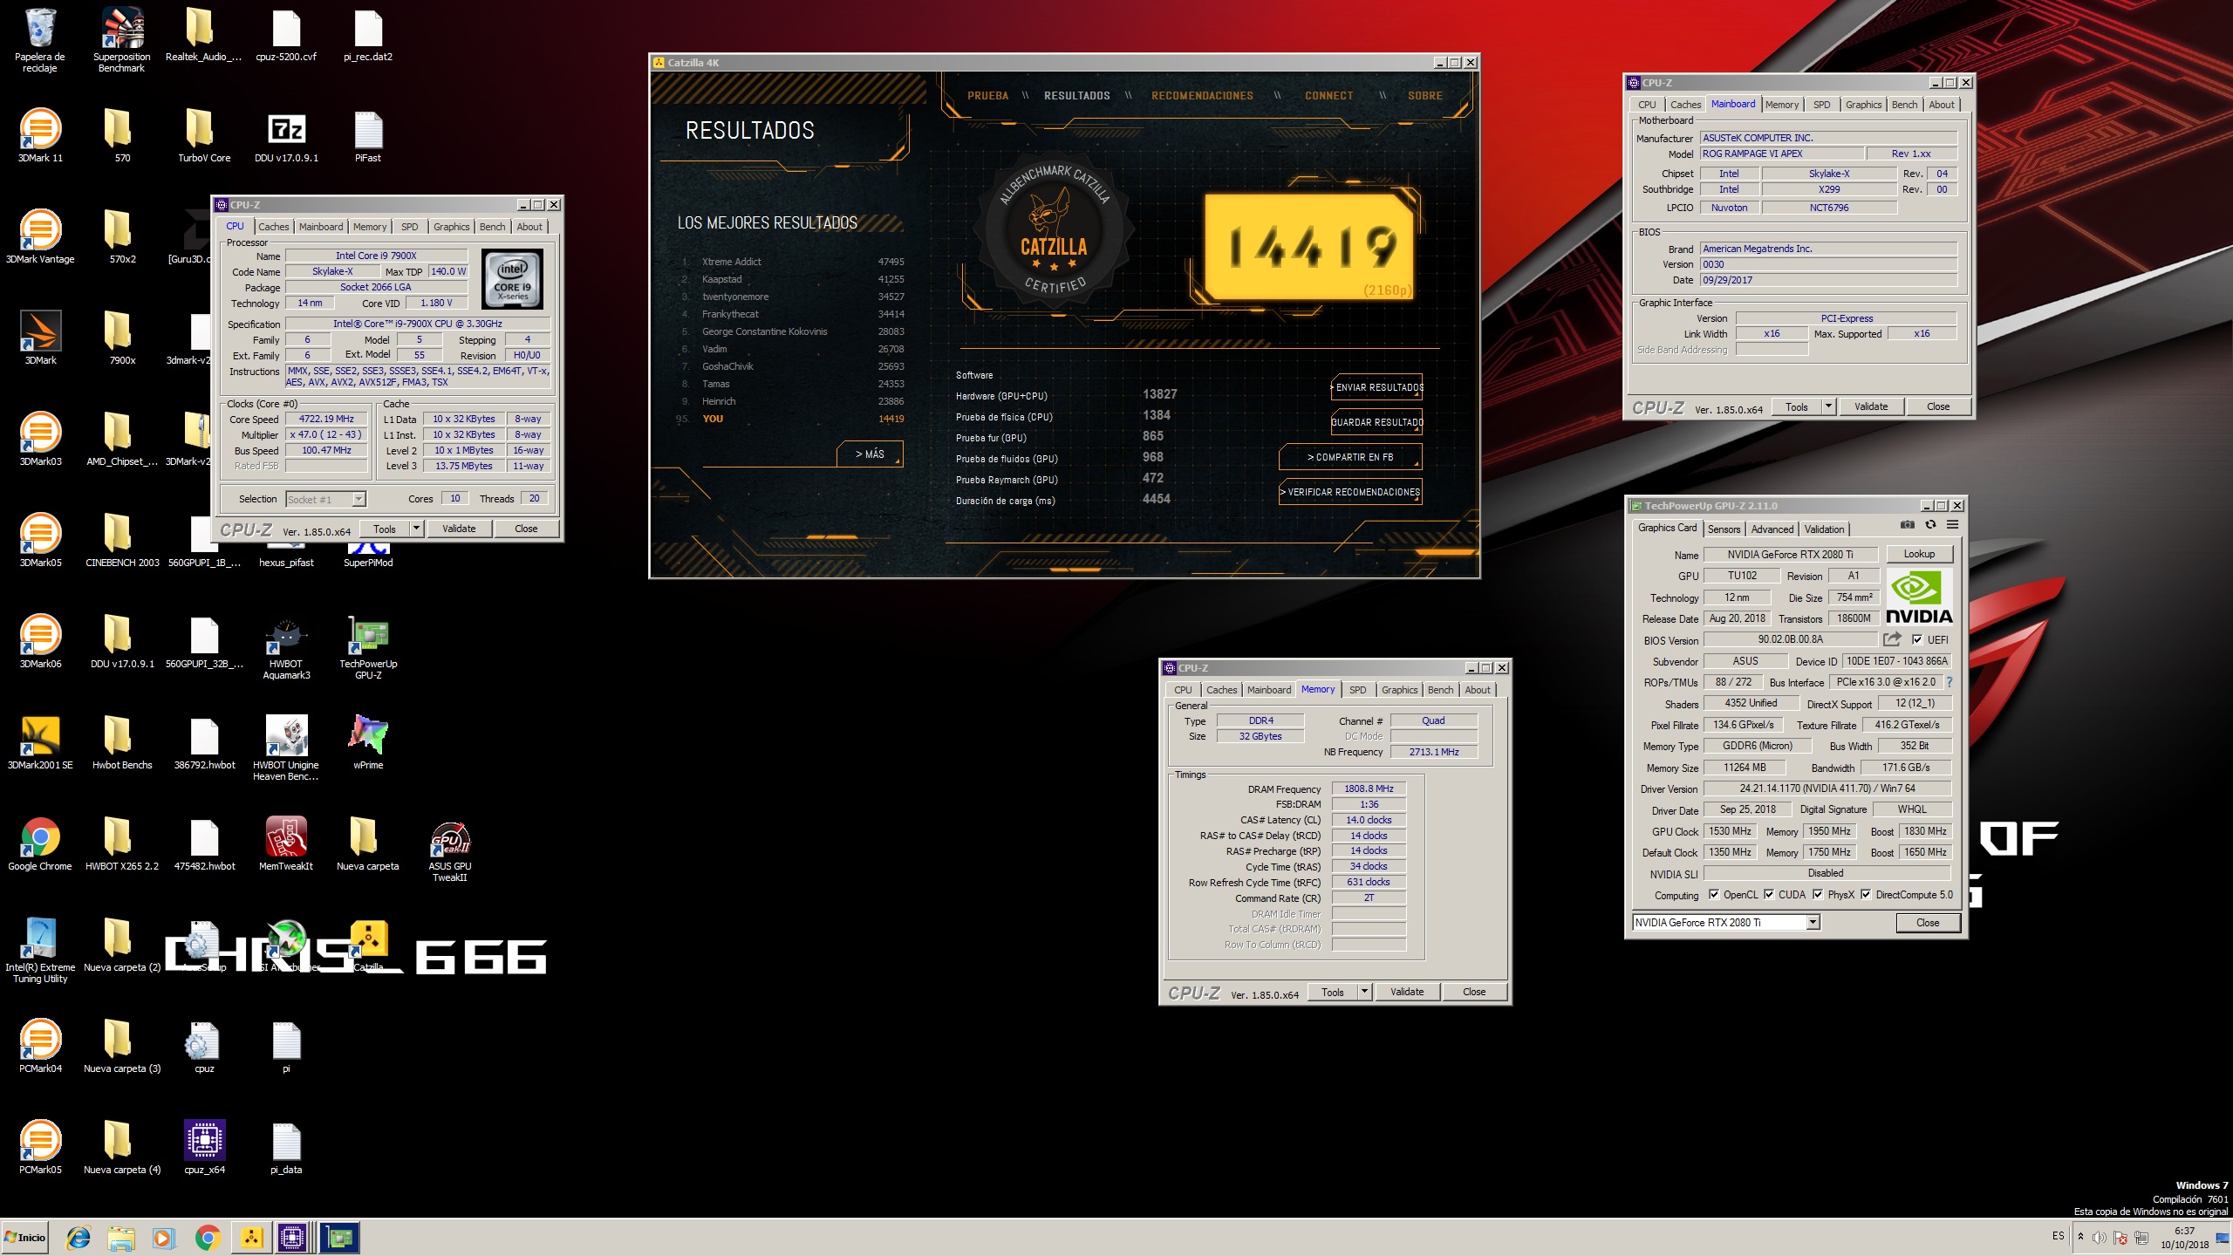Click the BIOS export share icon in GPU-Z
Viewport: 2233px width, 1256px height.
tap(1892, 639)
